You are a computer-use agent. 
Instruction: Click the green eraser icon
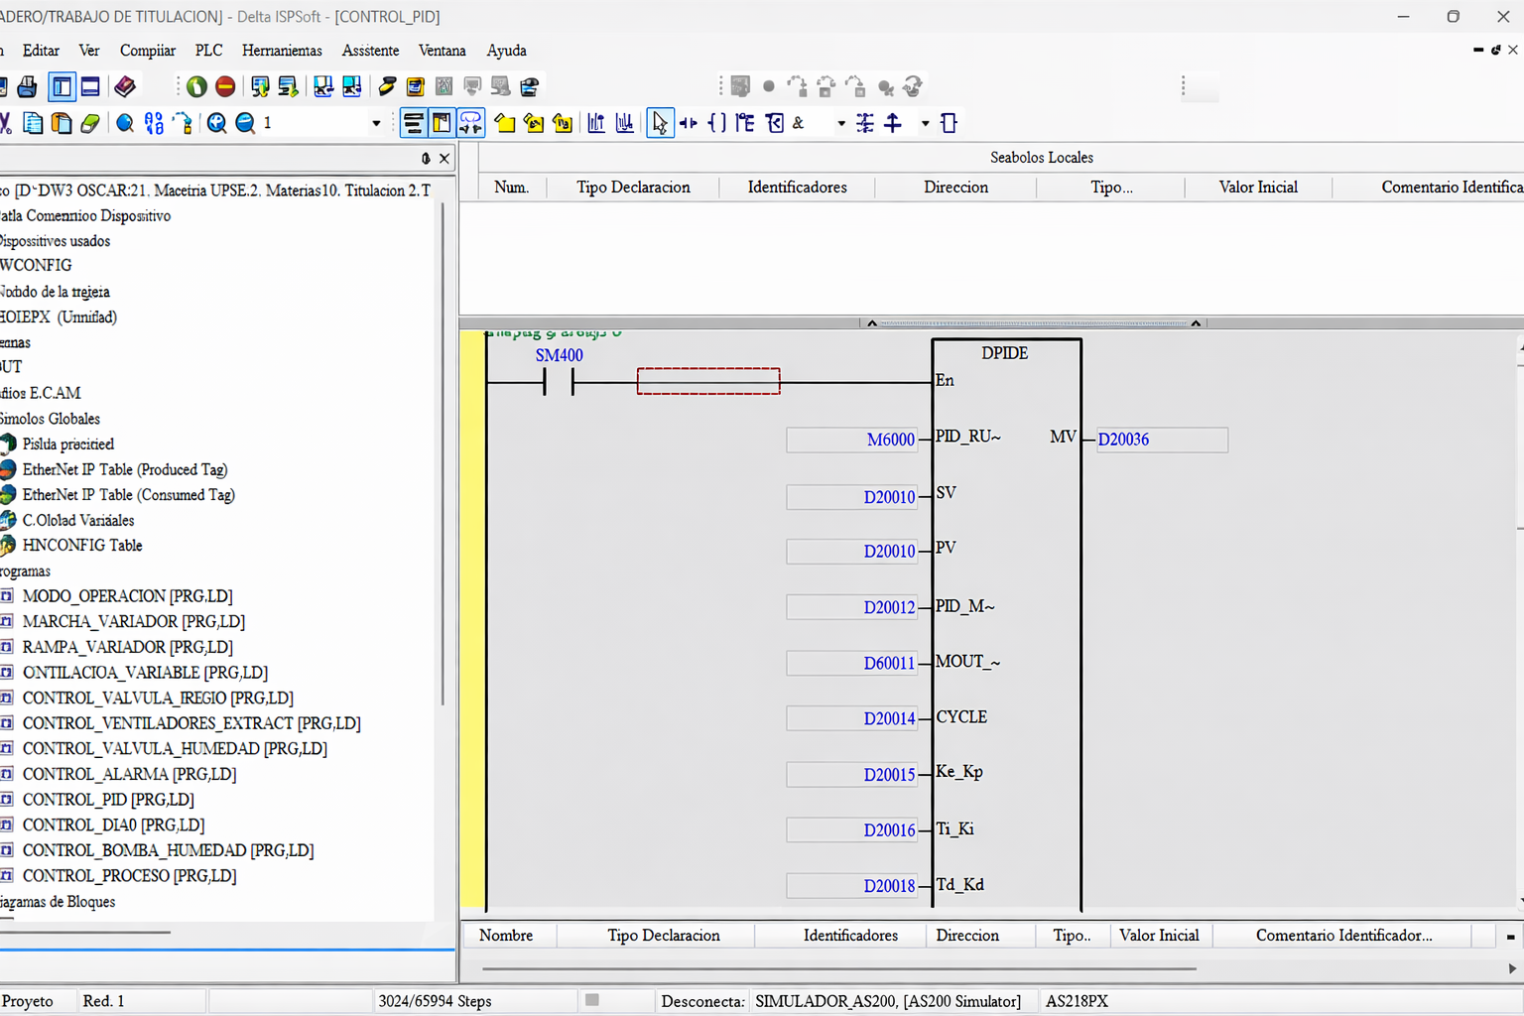90,123
